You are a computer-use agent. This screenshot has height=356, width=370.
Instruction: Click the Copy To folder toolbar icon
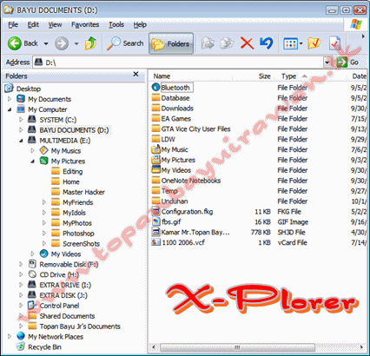coord(228,43)
